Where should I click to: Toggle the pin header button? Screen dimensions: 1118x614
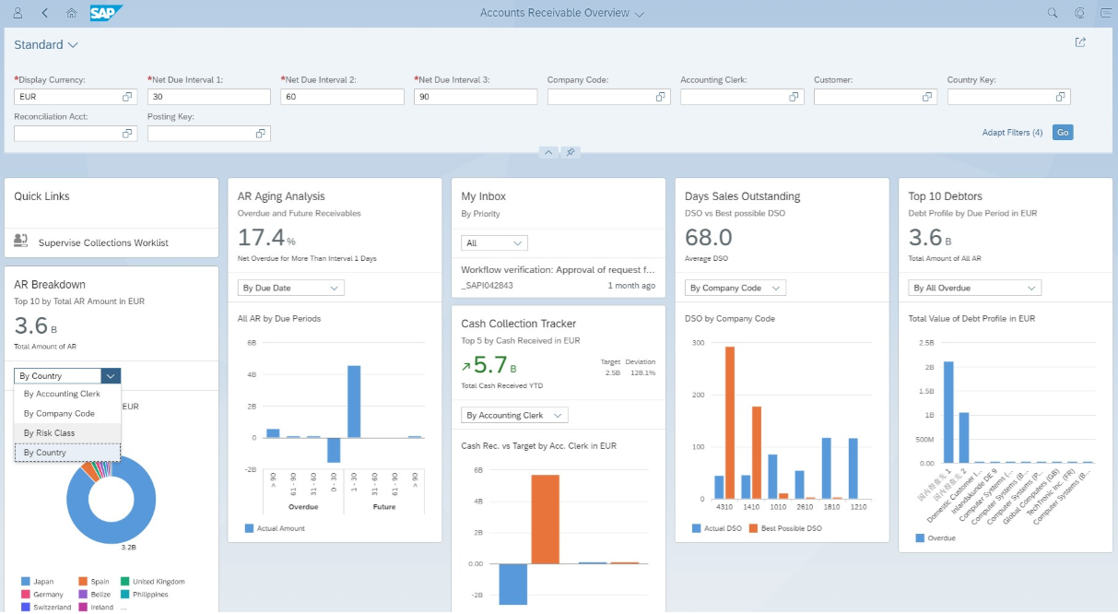click(571, 152)
